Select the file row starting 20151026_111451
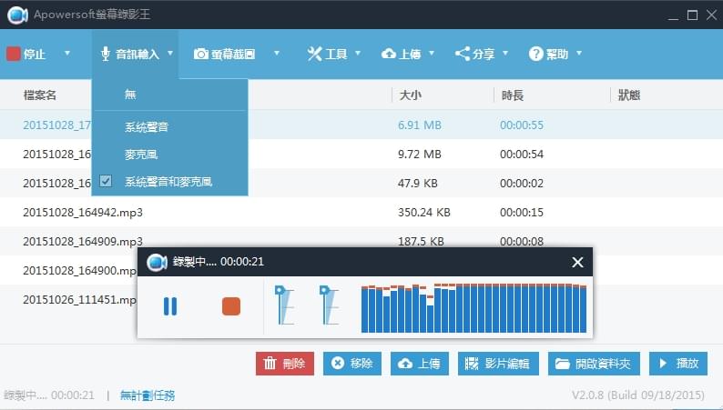 click(79, 300)
